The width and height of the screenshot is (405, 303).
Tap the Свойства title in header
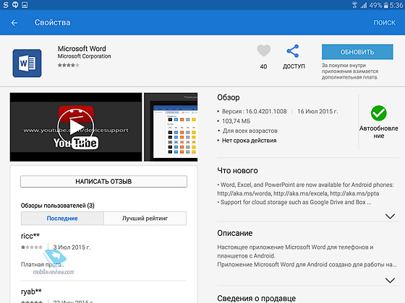pyautogui.click(x=52, y=22)
